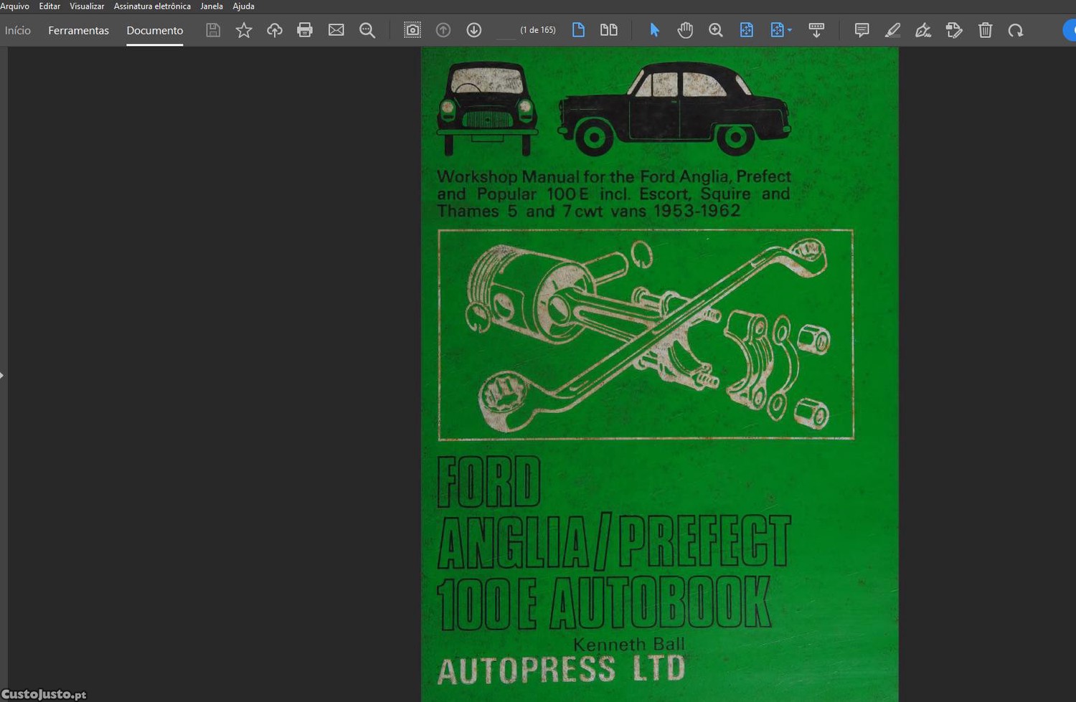
Task: Zoom in with the plus magnifier
Action: point(715,30)
